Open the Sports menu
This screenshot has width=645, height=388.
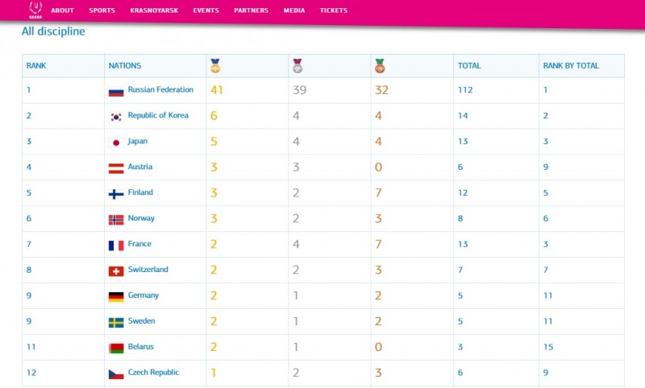tap(102, 10)
